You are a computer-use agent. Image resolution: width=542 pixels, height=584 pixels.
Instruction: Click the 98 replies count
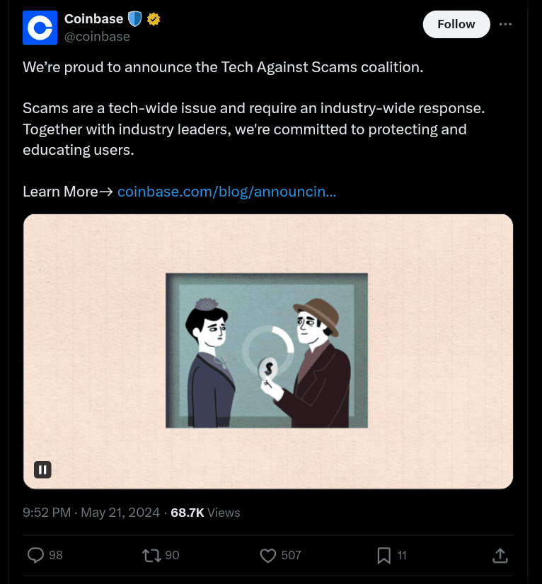pyautogui.click(x=56, y=555)
